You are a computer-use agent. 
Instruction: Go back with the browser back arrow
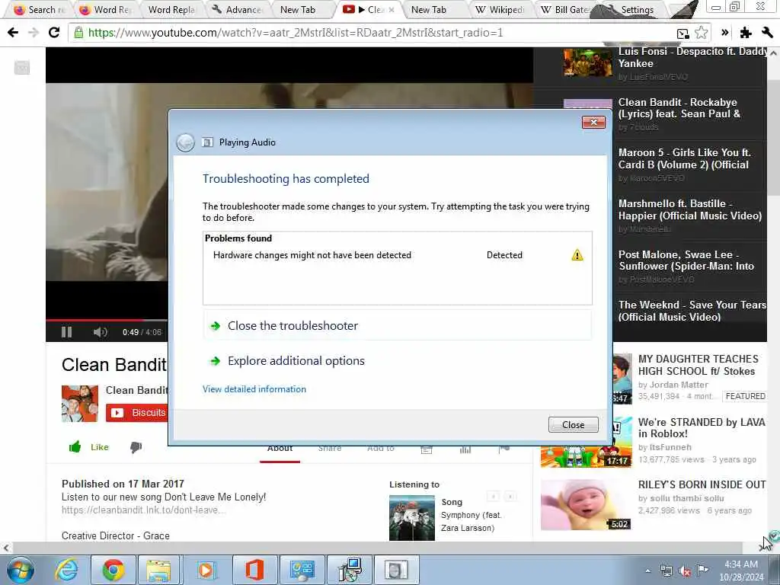(x=13, y=33)
